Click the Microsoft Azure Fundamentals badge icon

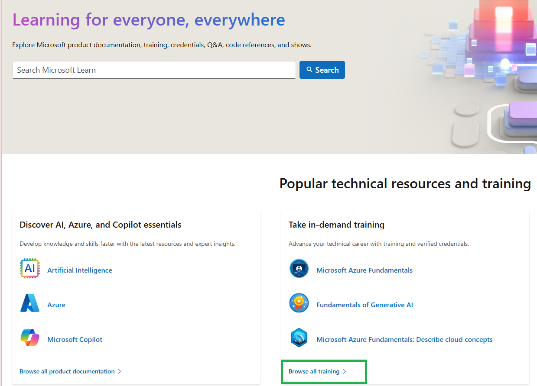[299, 268]
